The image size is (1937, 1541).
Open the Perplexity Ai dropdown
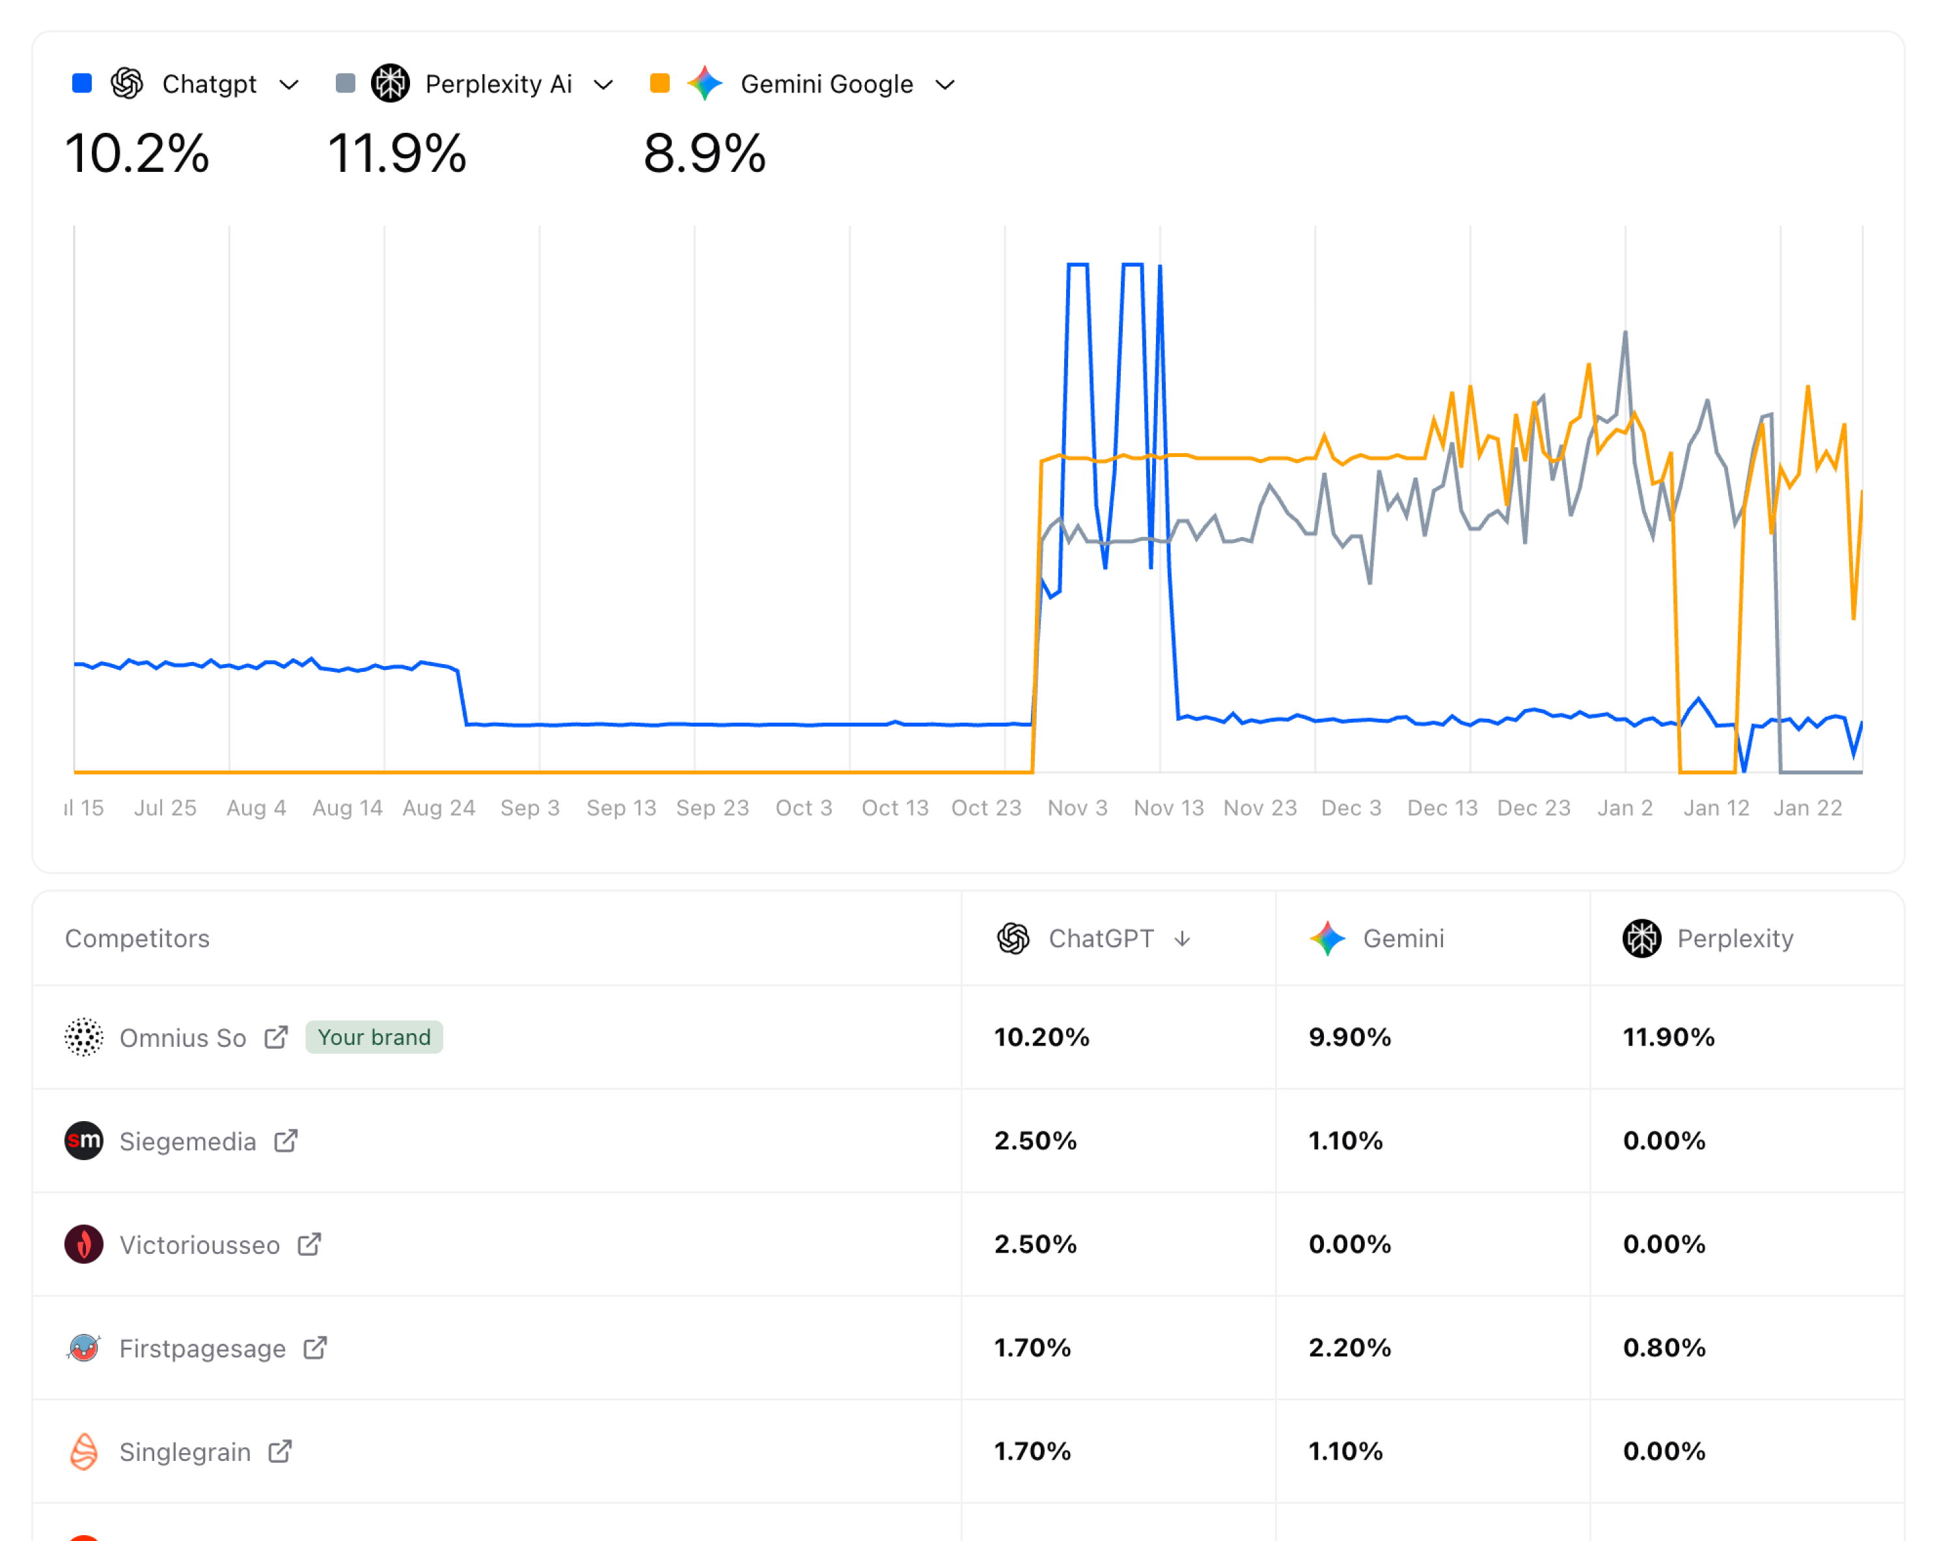(x=605, y=85)
